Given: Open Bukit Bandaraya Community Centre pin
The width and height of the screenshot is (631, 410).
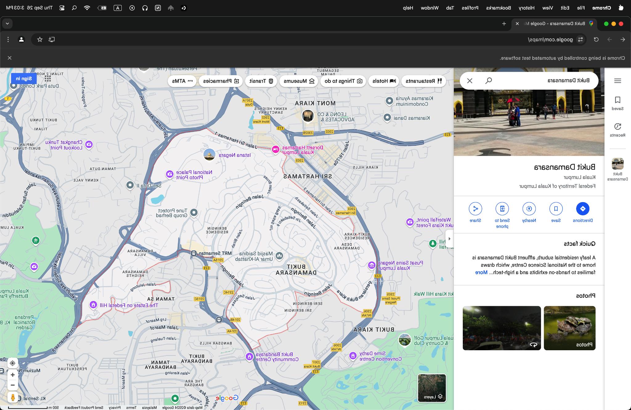Looking at the screenshot, I should pos(249,357).
